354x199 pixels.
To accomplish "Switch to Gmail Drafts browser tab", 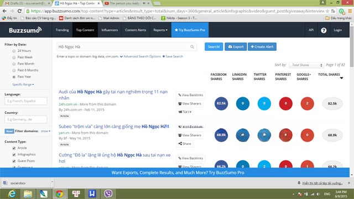I will coord(27,3).
